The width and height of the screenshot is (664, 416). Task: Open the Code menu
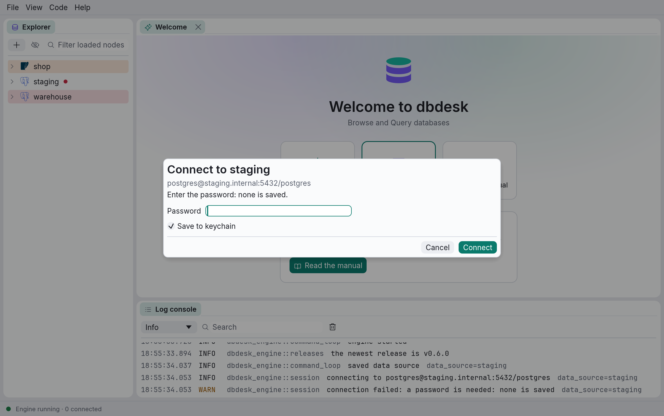click(58, 7)
